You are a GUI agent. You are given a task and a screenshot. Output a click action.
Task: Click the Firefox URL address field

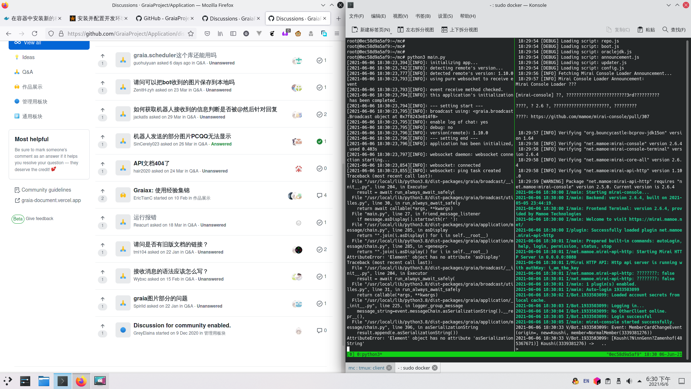tap(126, 33)
